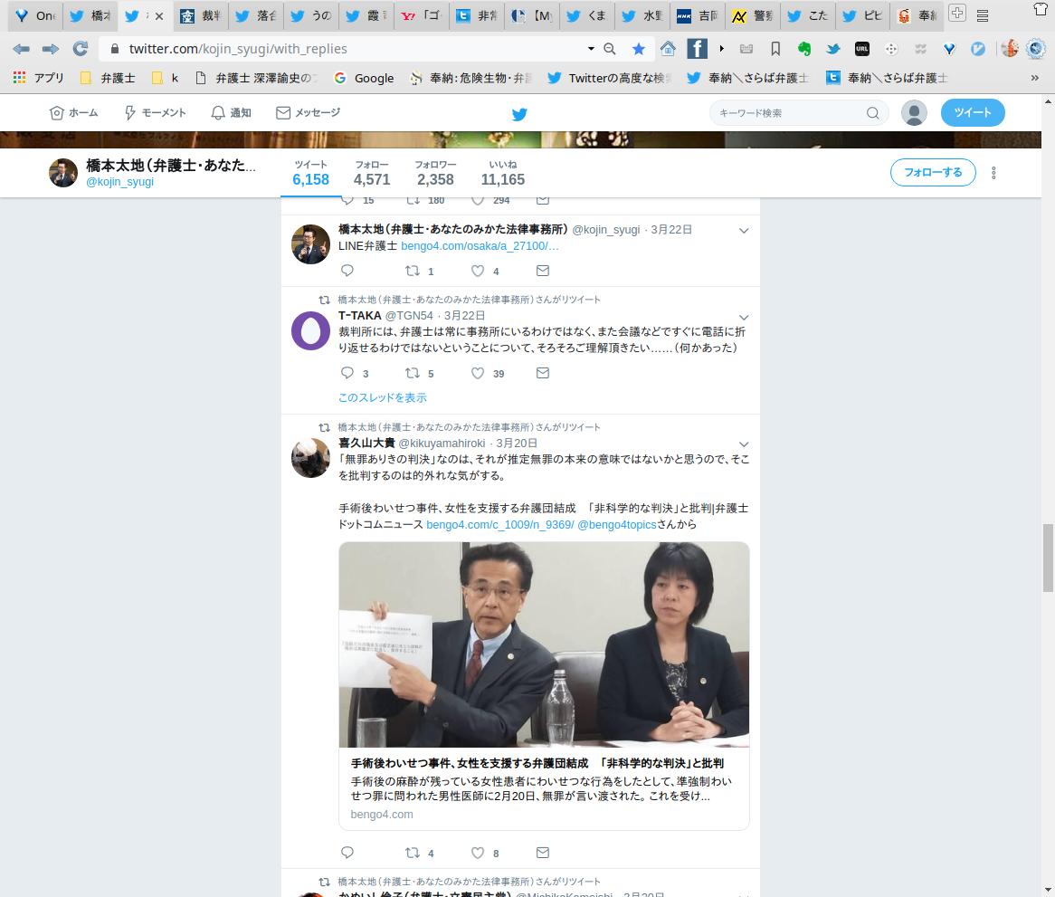Click the Evernote elephant extension icon
The width and height of the screenshot is (1055, 897).
click(x=804, y=49)
